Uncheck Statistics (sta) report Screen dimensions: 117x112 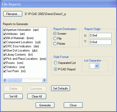4,67
